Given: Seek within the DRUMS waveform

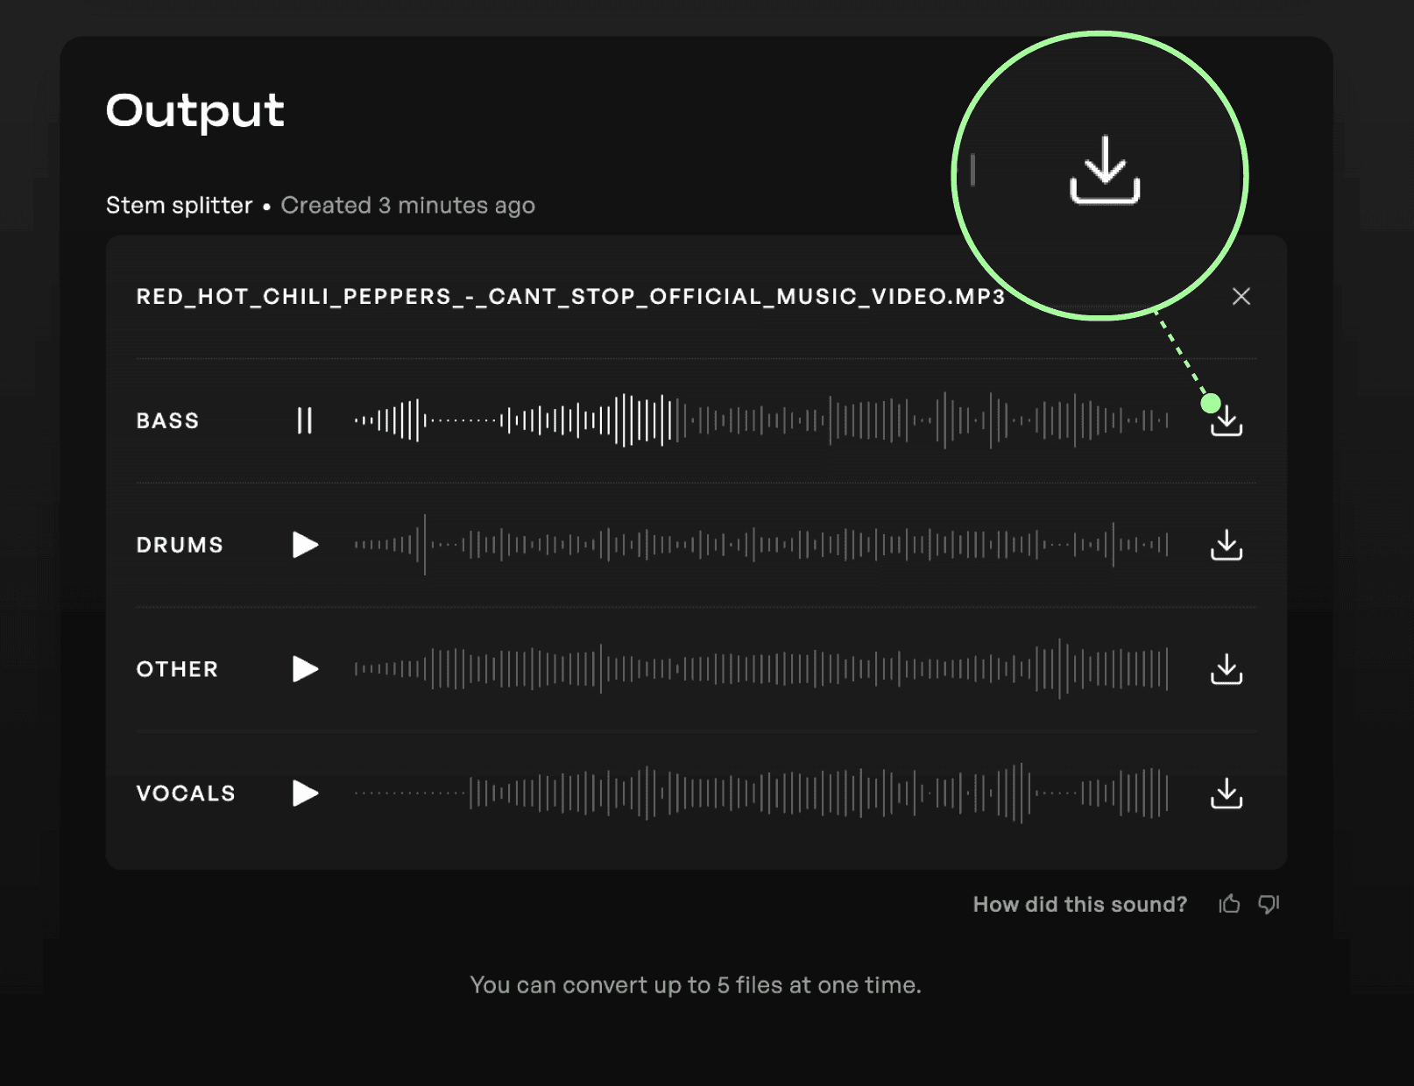Looking at the screenshot, I should [760, 545].
